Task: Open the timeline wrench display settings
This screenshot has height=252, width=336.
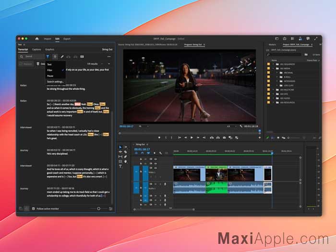Action: 160,153
